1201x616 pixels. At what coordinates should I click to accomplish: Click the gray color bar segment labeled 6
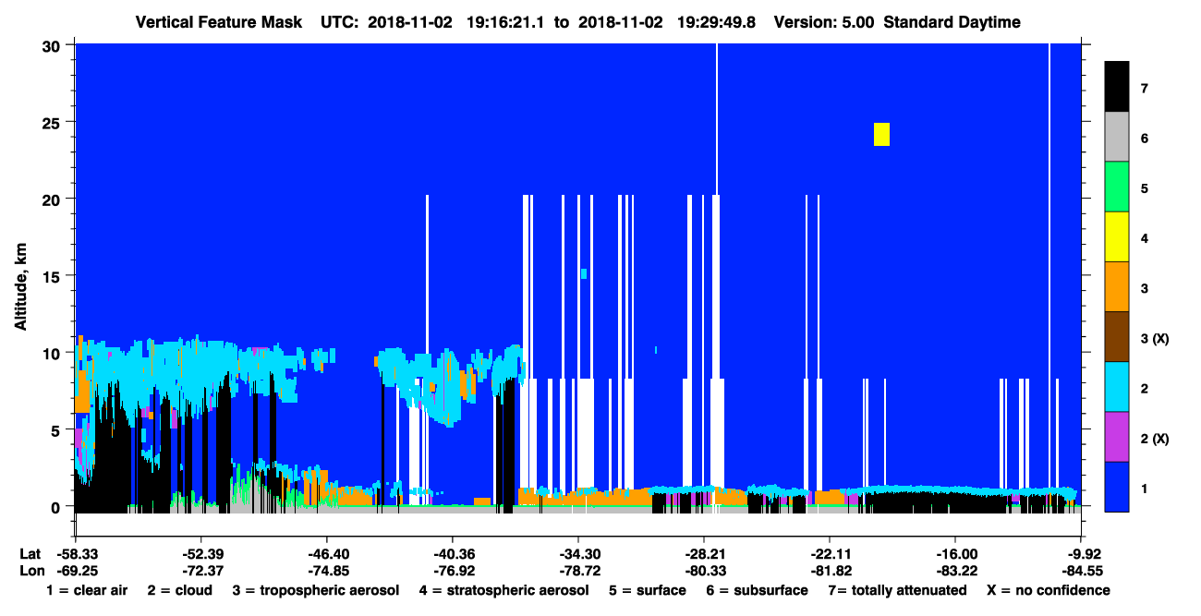(x=1117, y=138)
